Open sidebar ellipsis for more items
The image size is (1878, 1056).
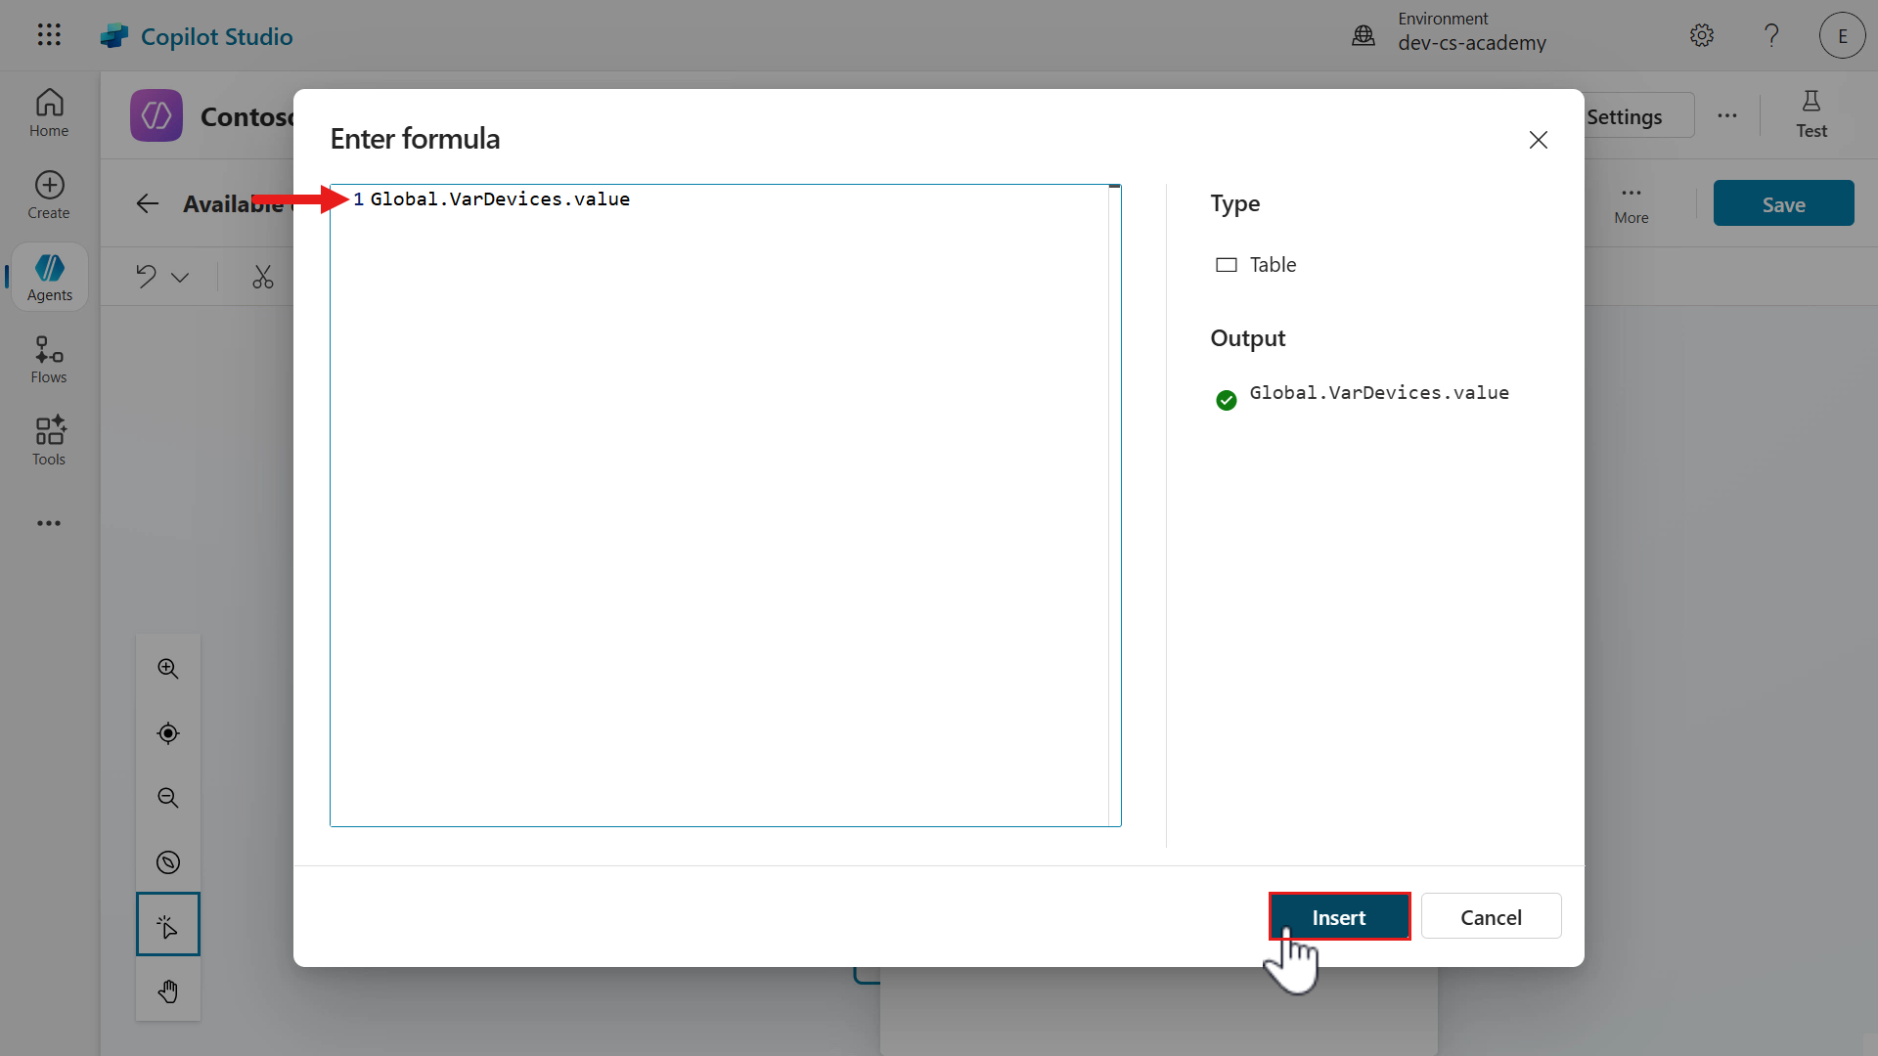coord(49,523)
